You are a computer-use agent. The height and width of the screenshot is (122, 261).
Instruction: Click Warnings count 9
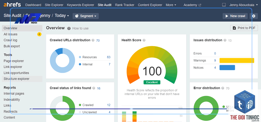(215, 60)
